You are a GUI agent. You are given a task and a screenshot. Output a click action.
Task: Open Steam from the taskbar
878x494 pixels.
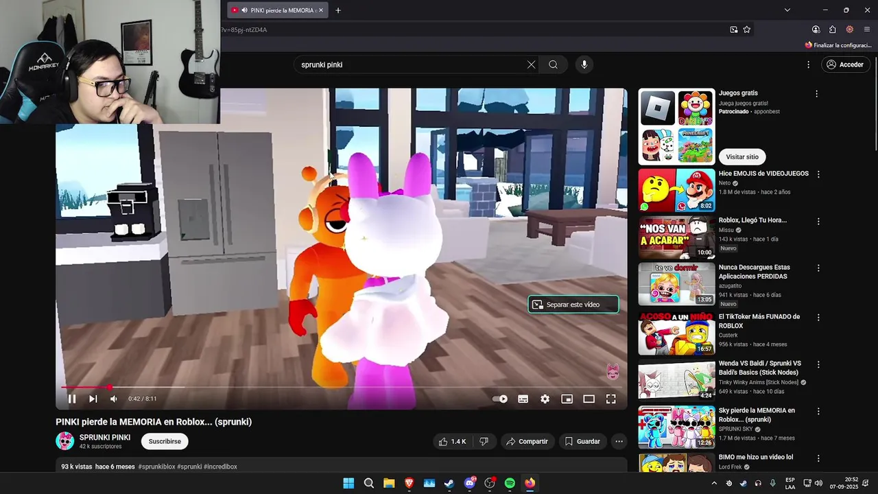click(x=449, y=483)
